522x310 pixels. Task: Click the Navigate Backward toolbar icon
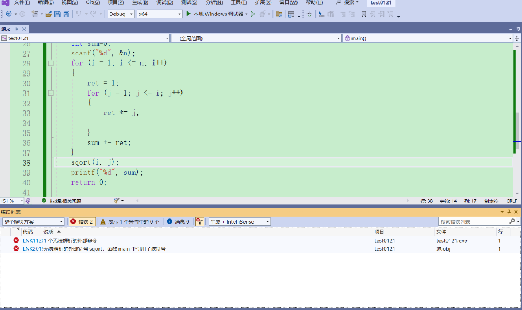point(9,14)
